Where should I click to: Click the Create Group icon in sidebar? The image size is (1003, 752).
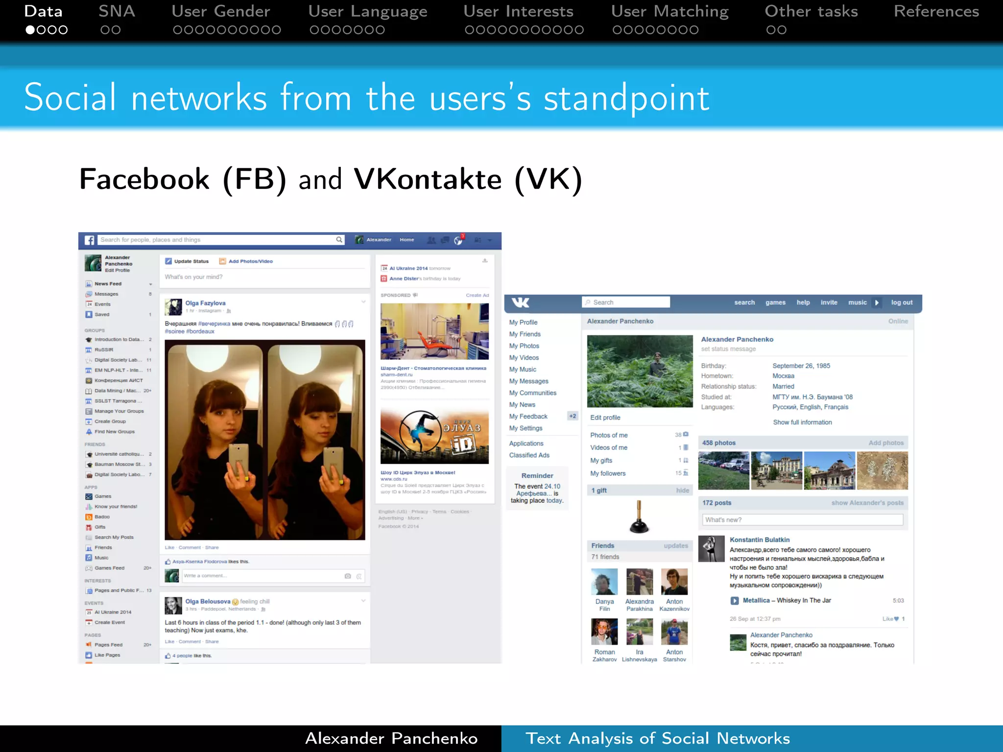point(89,422)
